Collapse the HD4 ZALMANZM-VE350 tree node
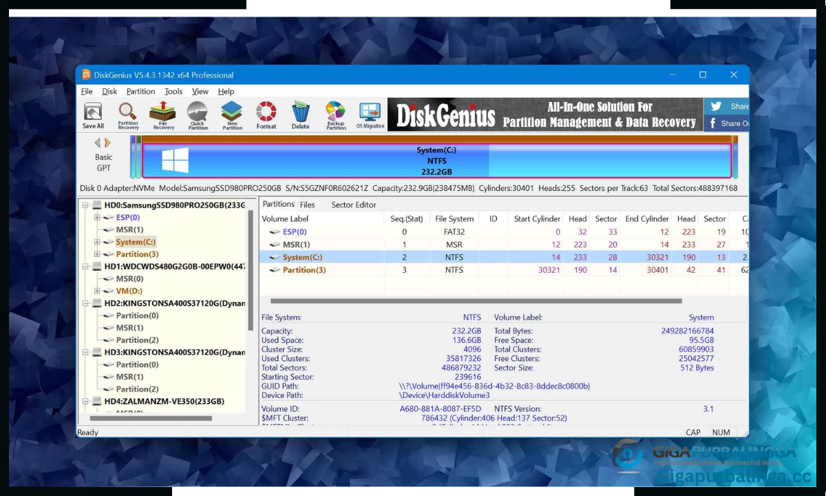This screenshot has height=496, width=826. click(85, 402)
